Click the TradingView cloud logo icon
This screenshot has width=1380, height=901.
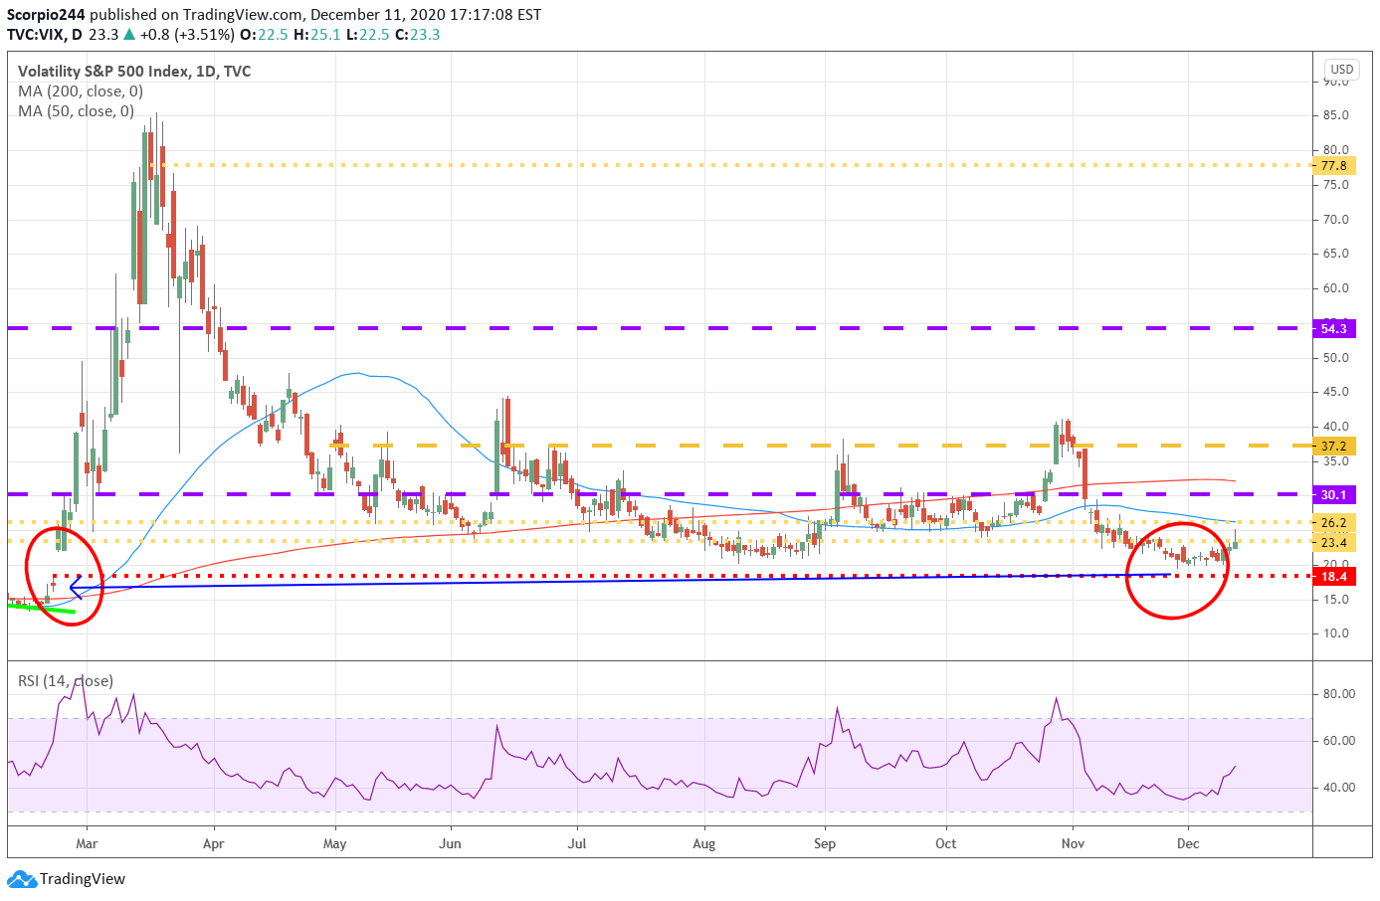[22, 879]
